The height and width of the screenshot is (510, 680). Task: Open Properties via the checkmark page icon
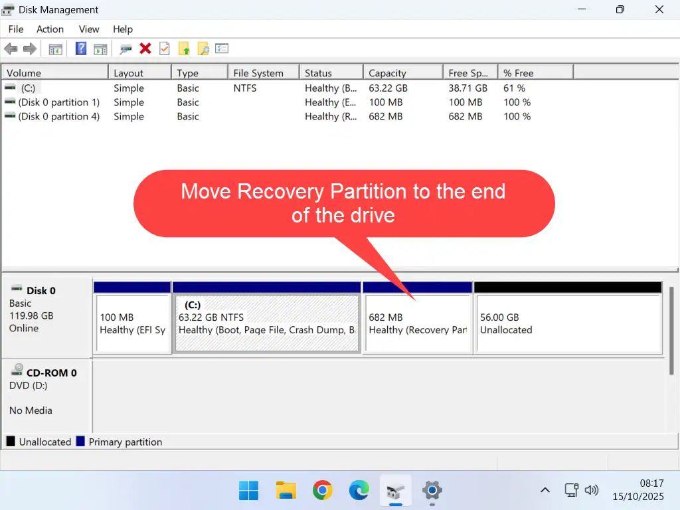[x=165, y=48]
